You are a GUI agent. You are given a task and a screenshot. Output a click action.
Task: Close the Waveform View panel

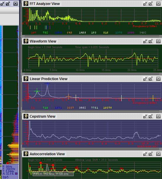[x=158, y=41]
